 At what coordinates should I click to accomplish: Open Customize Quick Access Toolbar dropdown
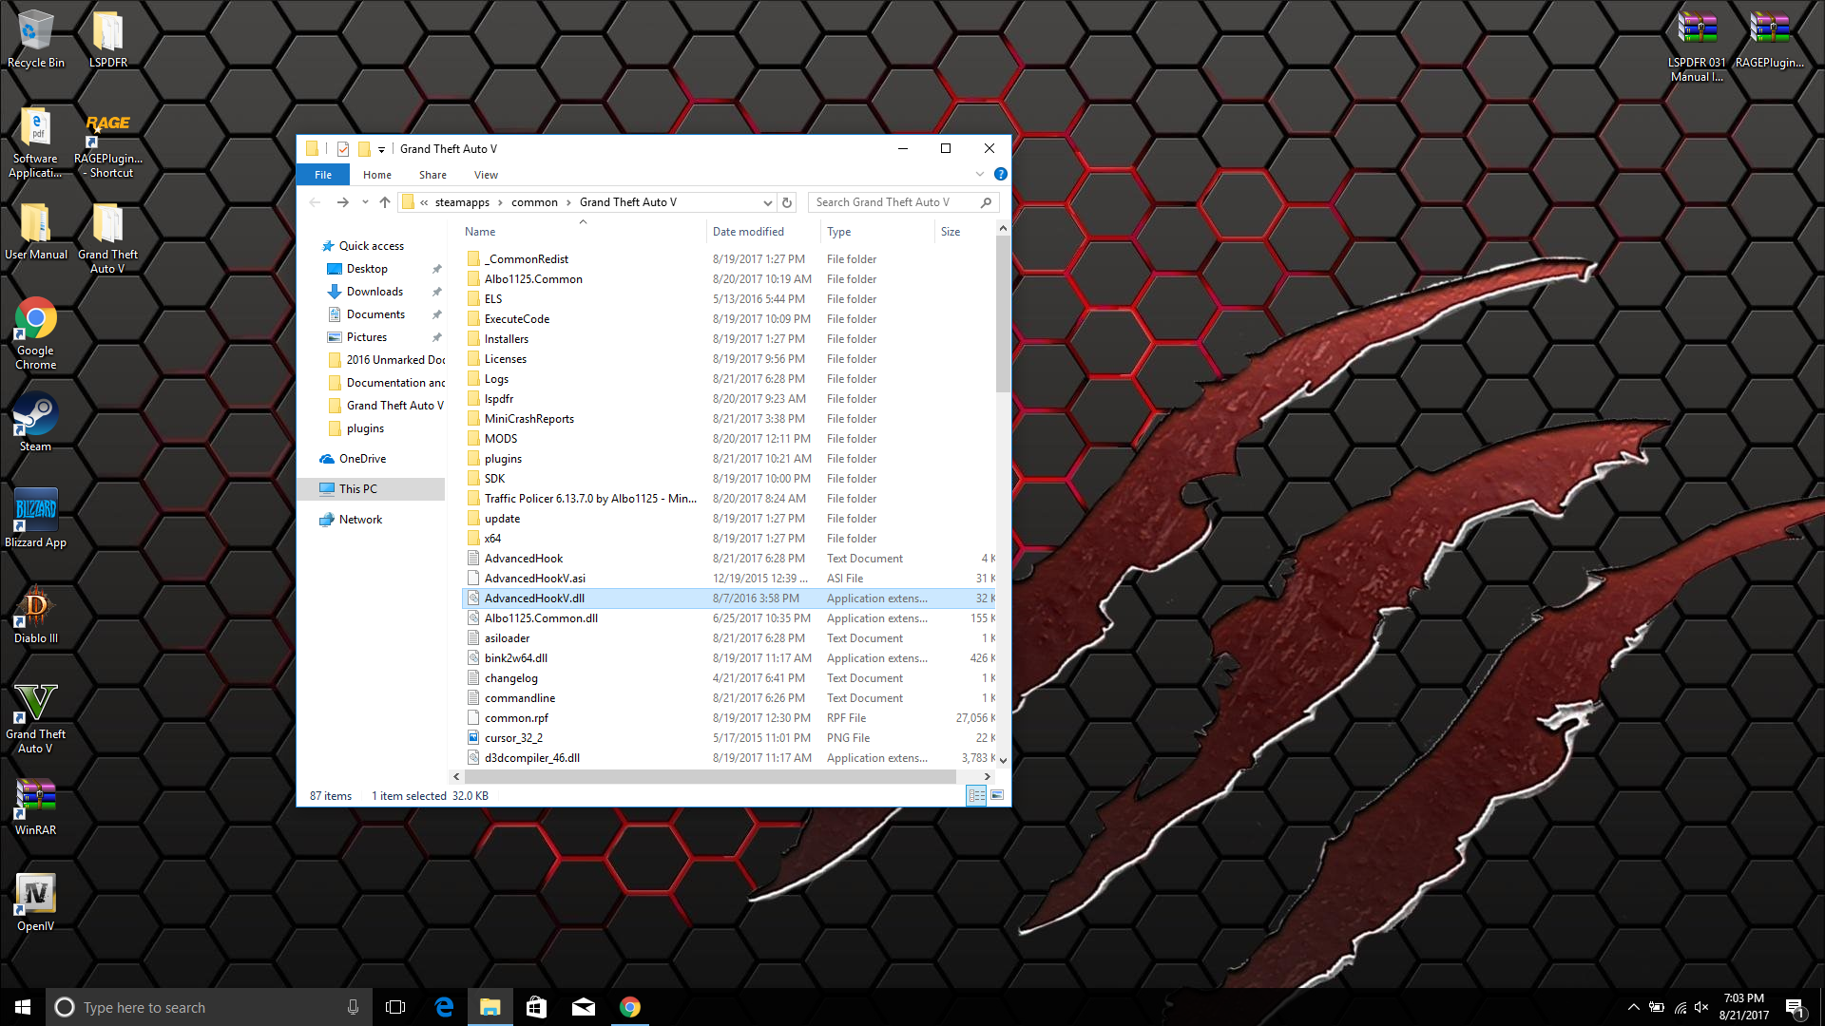point(381,149)
